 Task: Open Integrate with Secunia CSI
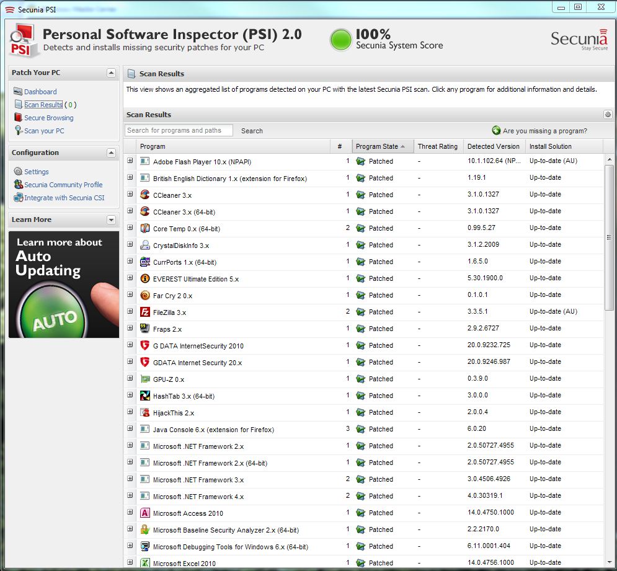tap(64, 198)
